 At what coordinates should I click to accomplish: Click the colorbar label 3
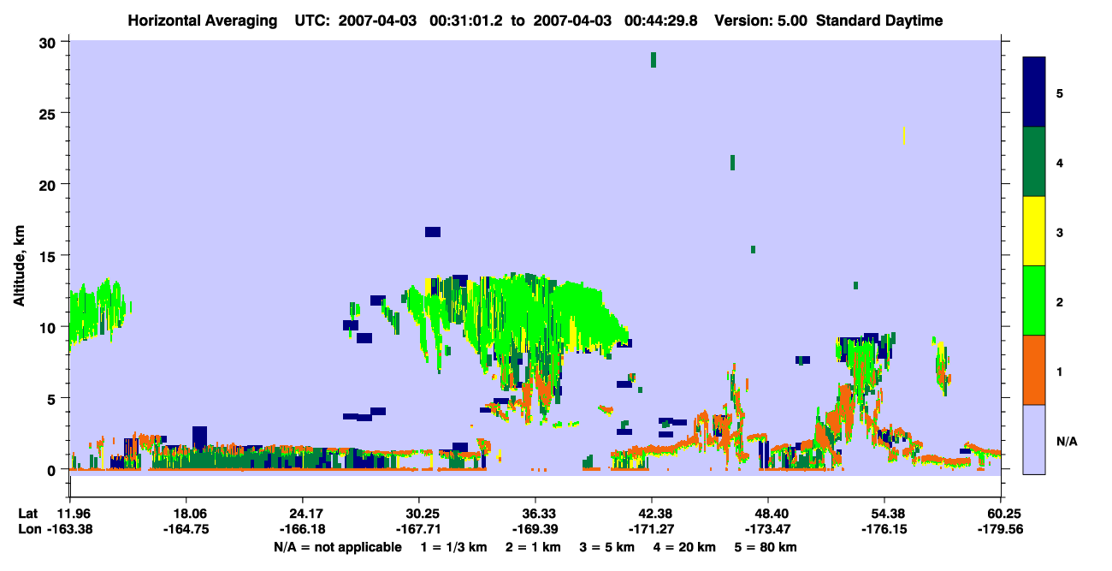point(1060,231)
